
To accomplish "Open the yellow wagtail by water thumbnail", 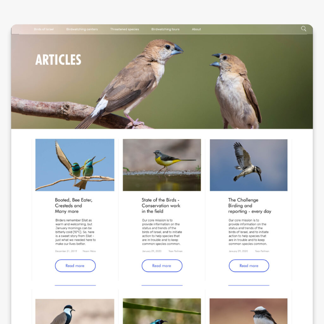I will pos(162,165).
